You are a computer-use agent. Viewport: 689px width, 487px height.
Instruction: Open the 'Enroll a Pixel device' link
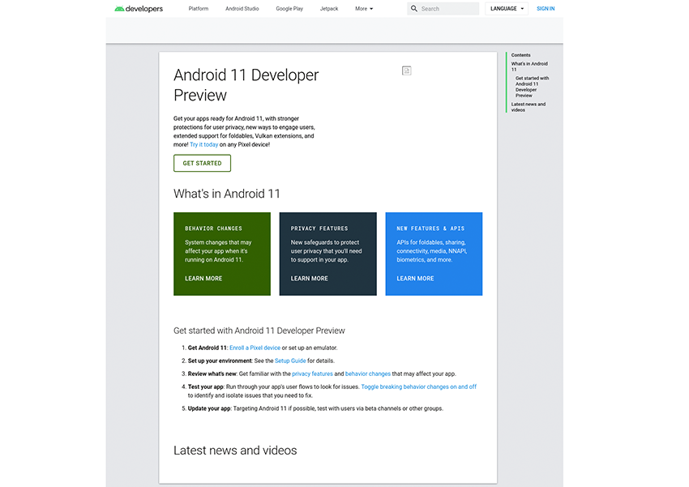click(255, 348)
